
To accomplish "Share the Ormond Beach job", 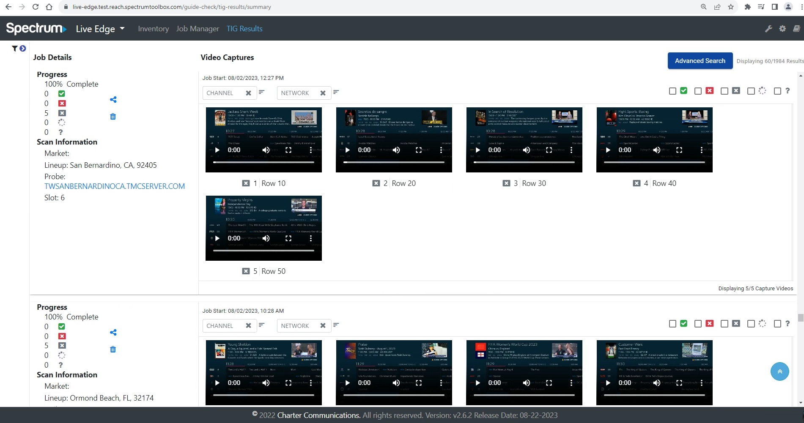I will tap(113, 333).
